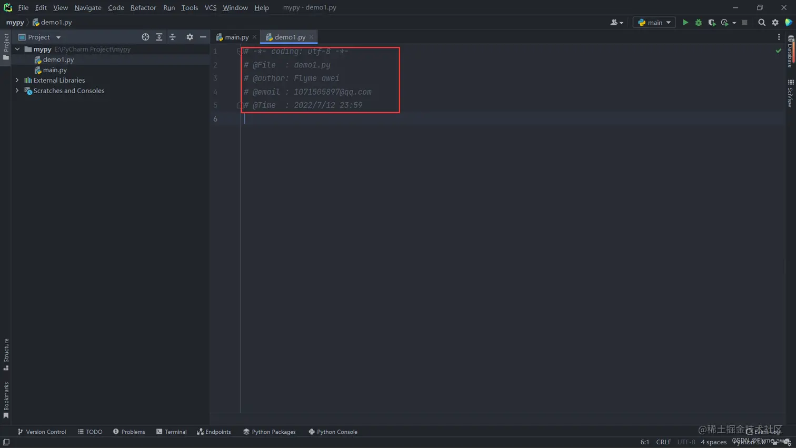Open the Problems tool window

click(129, 432)
